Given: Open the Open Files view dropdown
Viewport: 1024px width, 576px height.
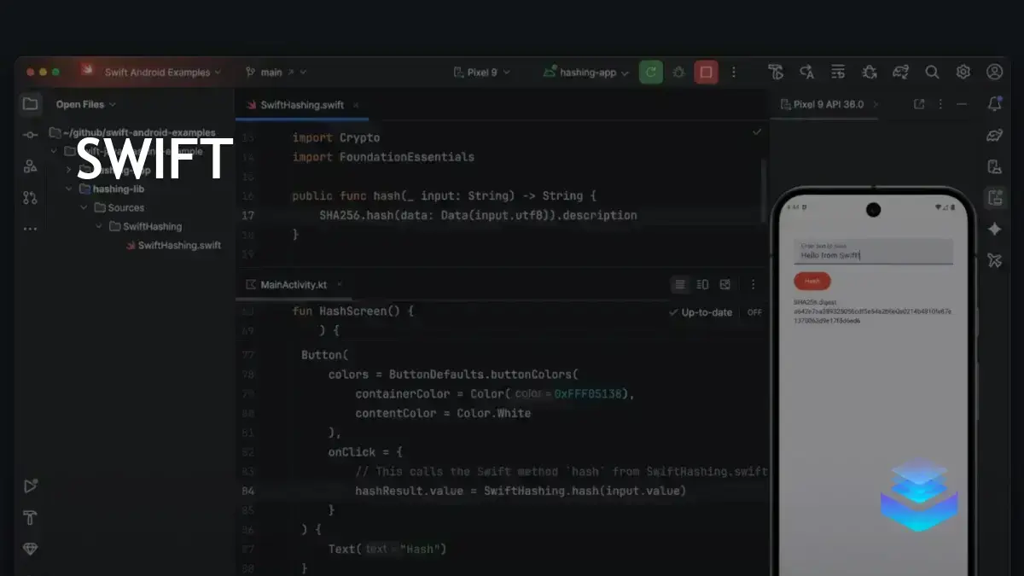Looking at the screenshot, I should coord(86,104).
